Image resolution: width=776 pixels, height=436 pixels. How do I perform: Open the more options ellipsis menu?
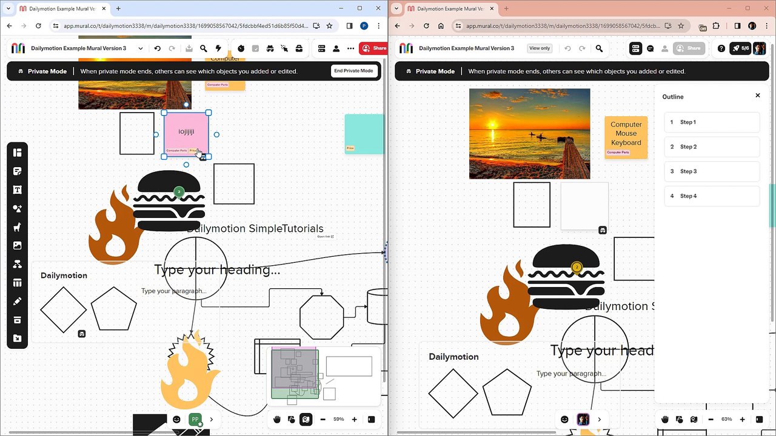[350, 48]
